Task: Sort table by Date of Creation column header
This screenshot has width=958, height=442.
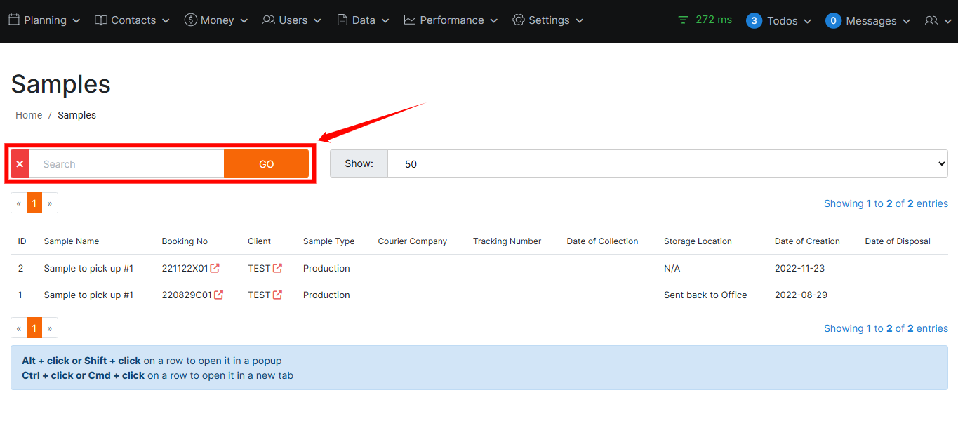Action: coord(806,241)
